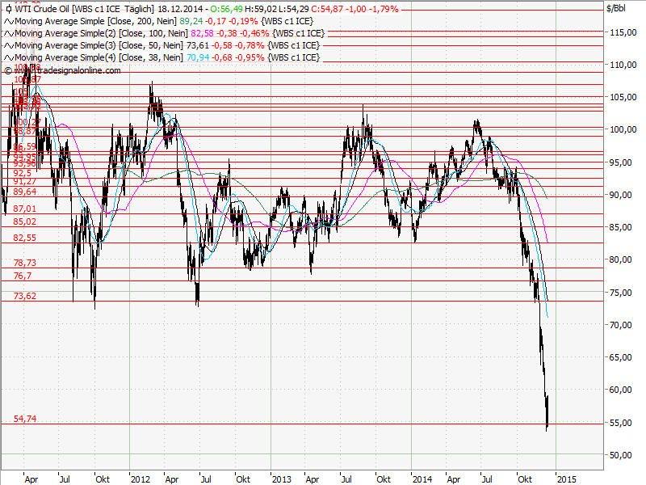Click the wave icon for Moving Average Simple 200
Viewport: 646px width, 485px height.
(8, 23)
